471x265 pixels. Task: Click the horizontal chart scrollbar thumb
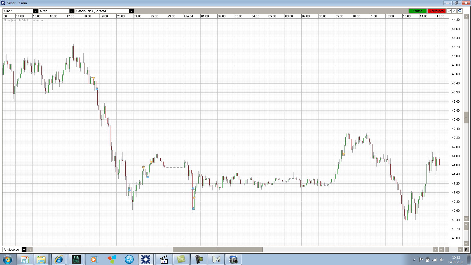[218, 250]
